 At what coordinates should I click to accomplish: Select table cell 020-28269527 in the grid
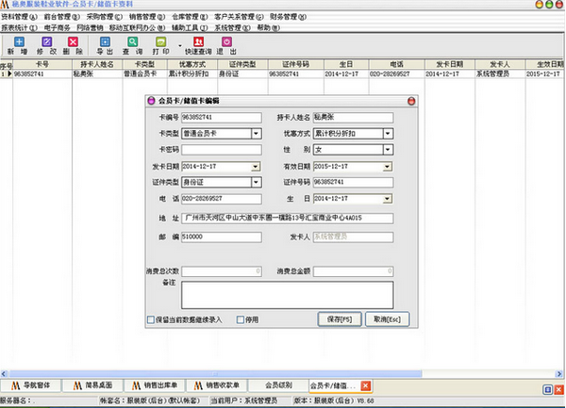click(x=396, y=73)
